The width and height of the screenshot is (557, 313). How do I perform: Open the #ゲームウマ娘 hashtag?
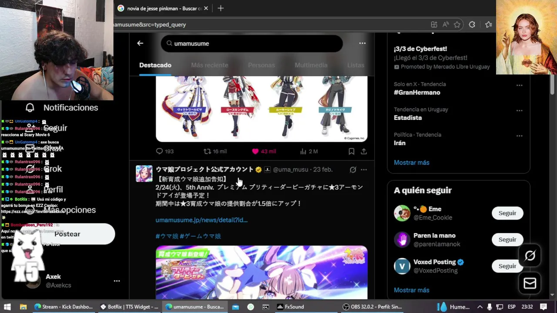pos(200,236)
